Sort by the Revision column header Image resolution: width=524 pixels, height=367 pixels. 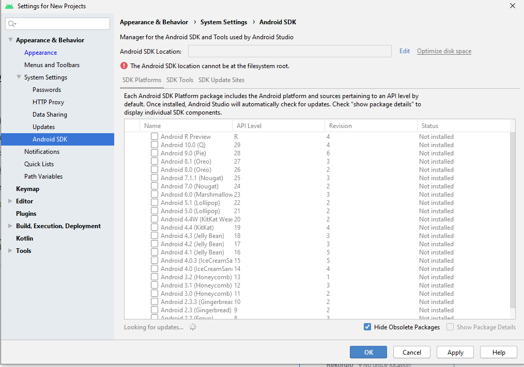point(371,125)
